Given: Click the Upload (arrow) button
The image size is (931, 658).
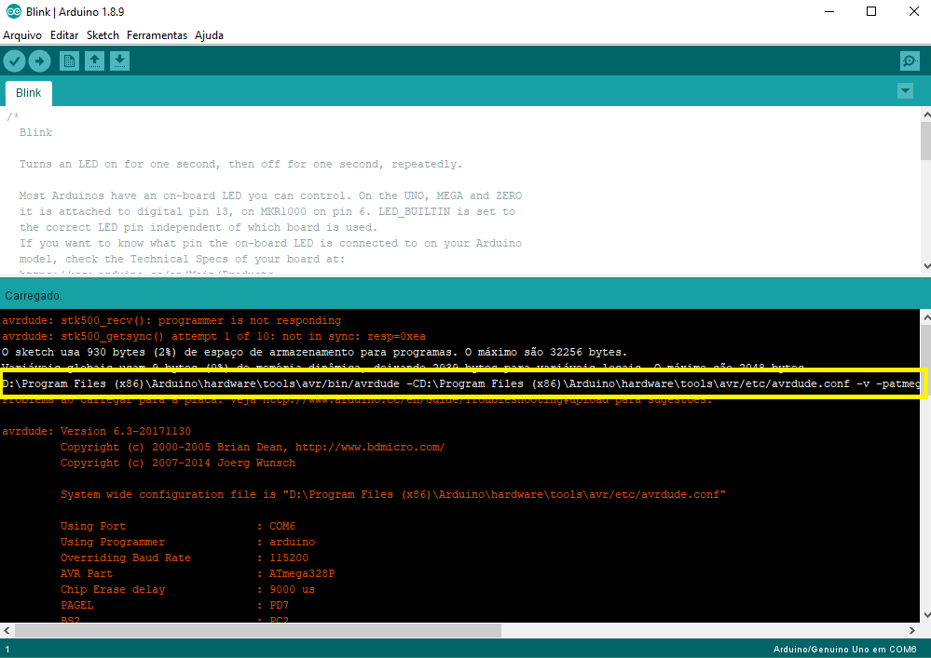Looking at the screenshot, I should click(x=40, y=61).
